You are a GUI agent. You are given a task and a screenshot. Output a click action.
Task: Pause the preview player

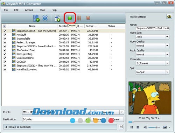[132, 127]
